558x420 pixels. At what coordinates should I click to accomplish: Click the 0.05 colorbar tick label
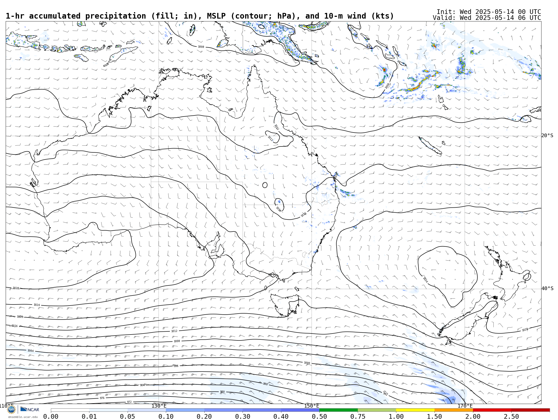point(127,417)
